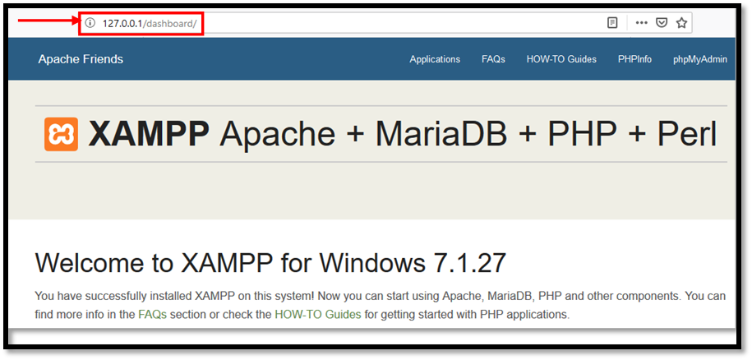Click the Apache Friends brand link
Viewport: 752px width, 360px height.
(81, 59)
